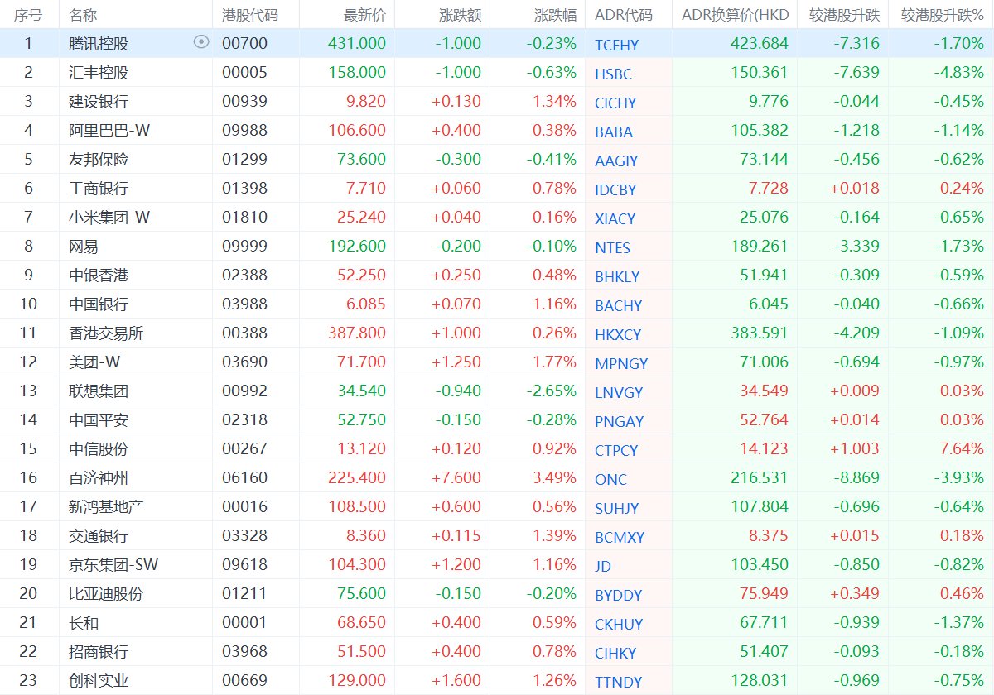Open the JD ADR code link

tap(603, 566)
